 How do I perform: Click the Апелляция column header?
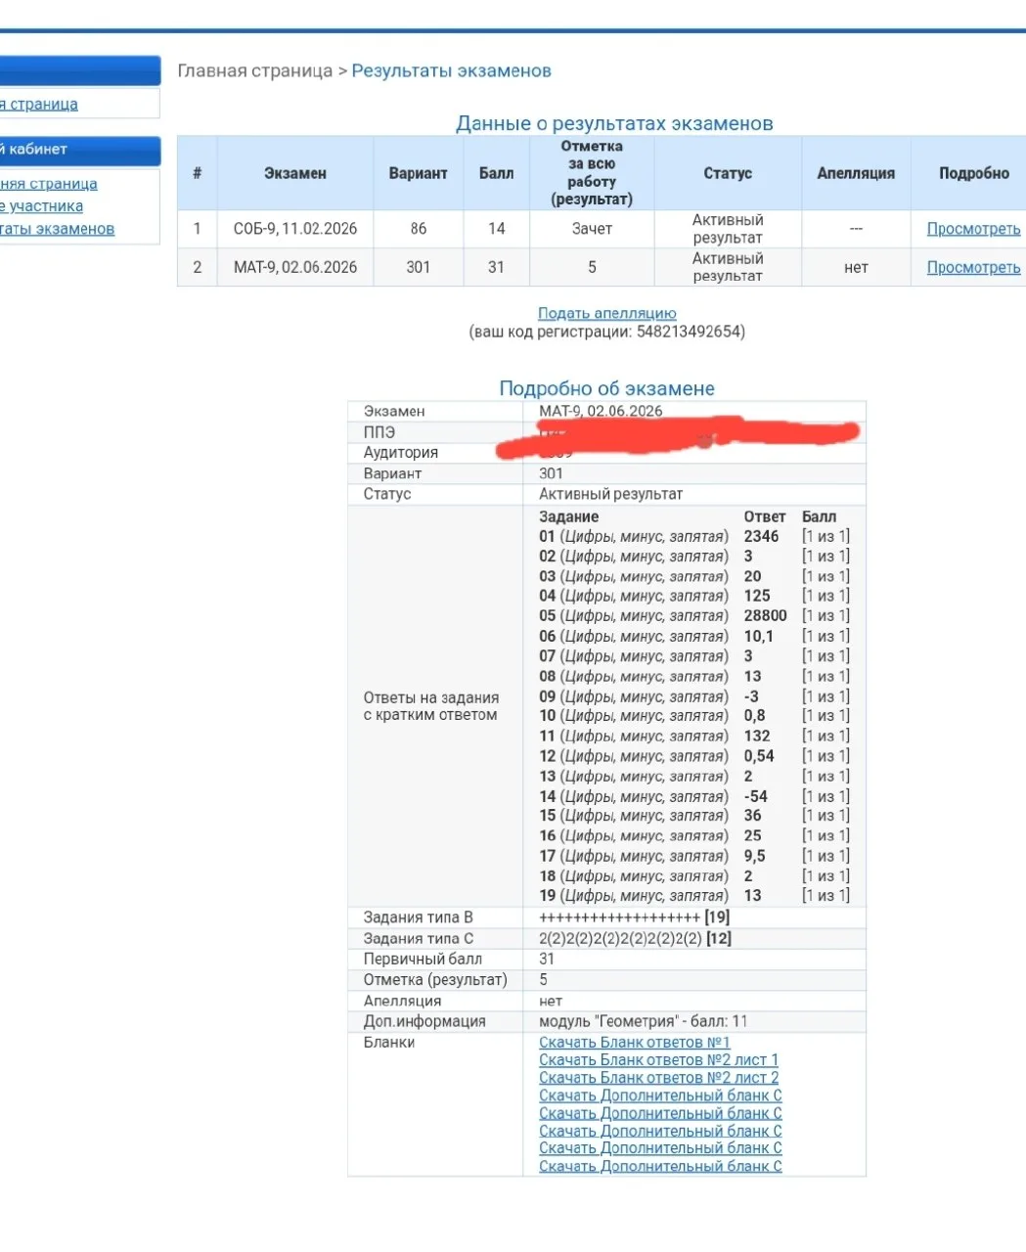click(x=856, y=173)
